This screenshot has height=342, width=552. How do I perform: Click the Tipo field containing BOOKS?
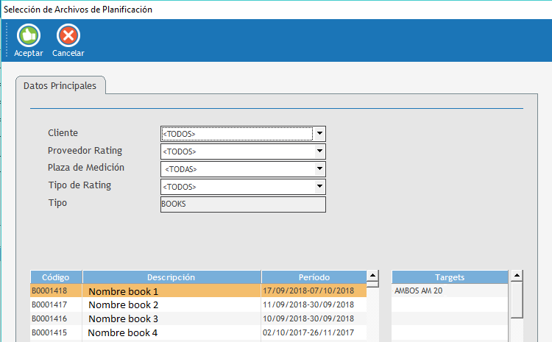243,204
